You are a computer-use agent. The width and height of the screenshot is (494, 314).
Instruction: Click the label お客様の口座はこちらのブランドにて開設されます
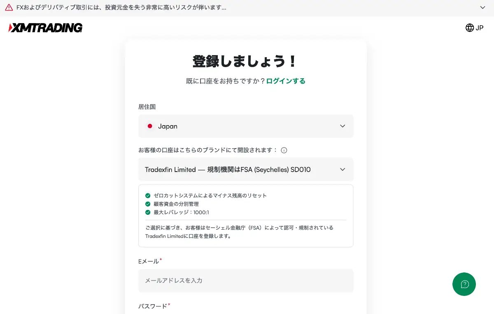[x=208, y=150]
